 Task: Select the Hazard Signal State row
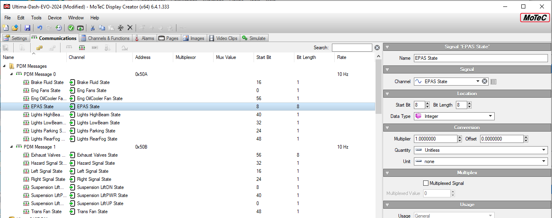188,163
